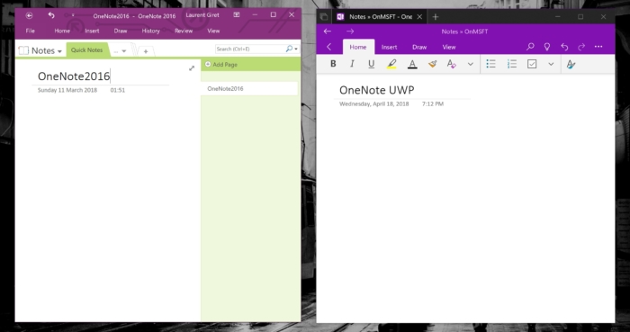Click the Format Painter brush
The width and height of the screenshot is (630, 332).
(x=432, y=64)
